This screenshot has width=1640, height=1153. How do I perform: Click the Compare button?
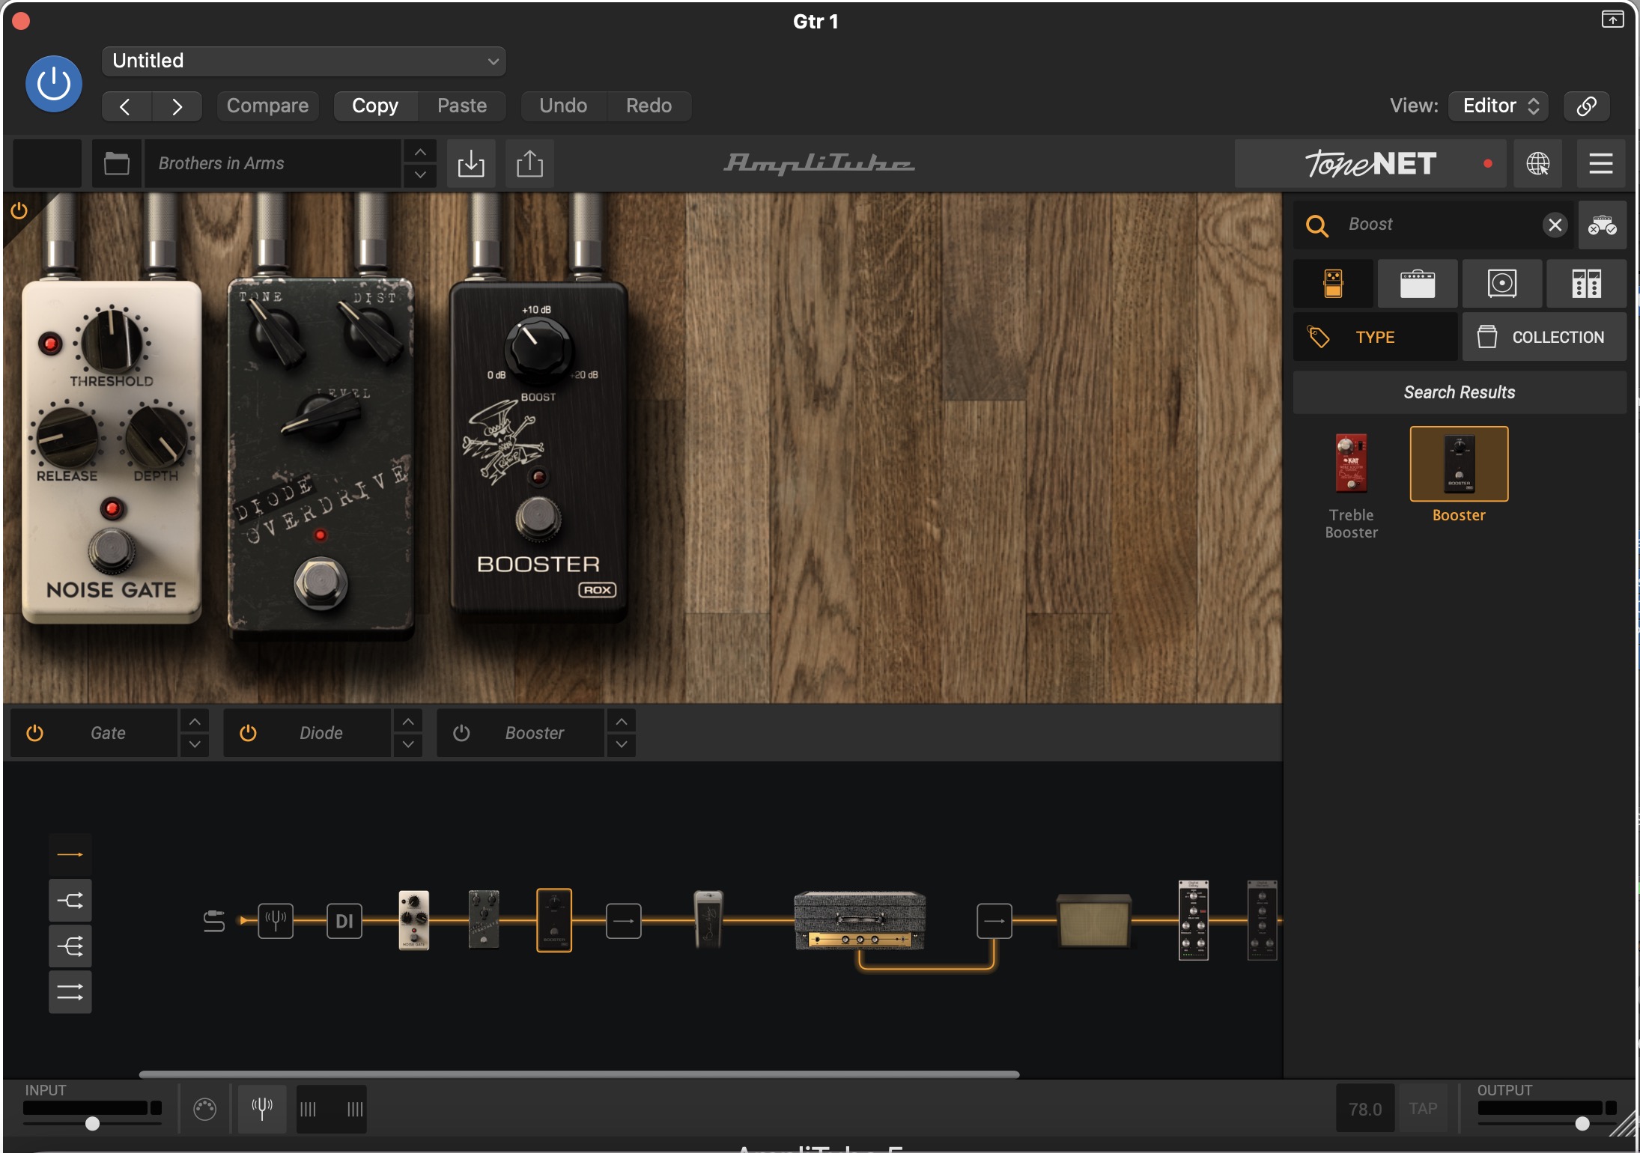click(x=267, y=106)
